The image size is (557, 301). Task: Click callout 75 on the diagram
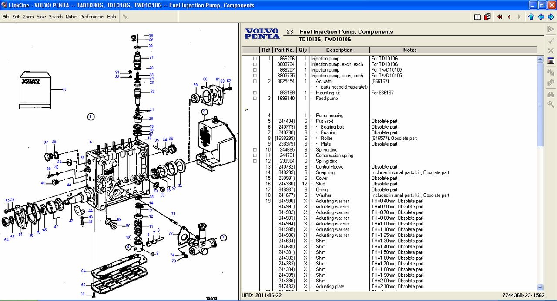tap(64, 89)
